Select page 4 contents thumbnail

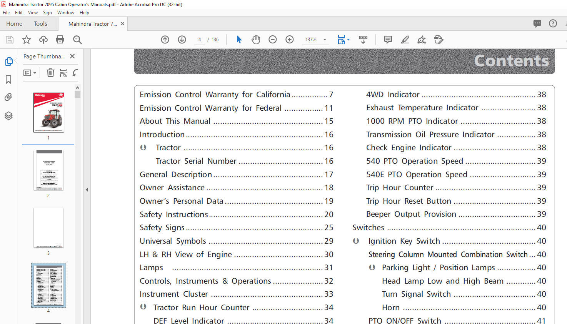(48, 285)
